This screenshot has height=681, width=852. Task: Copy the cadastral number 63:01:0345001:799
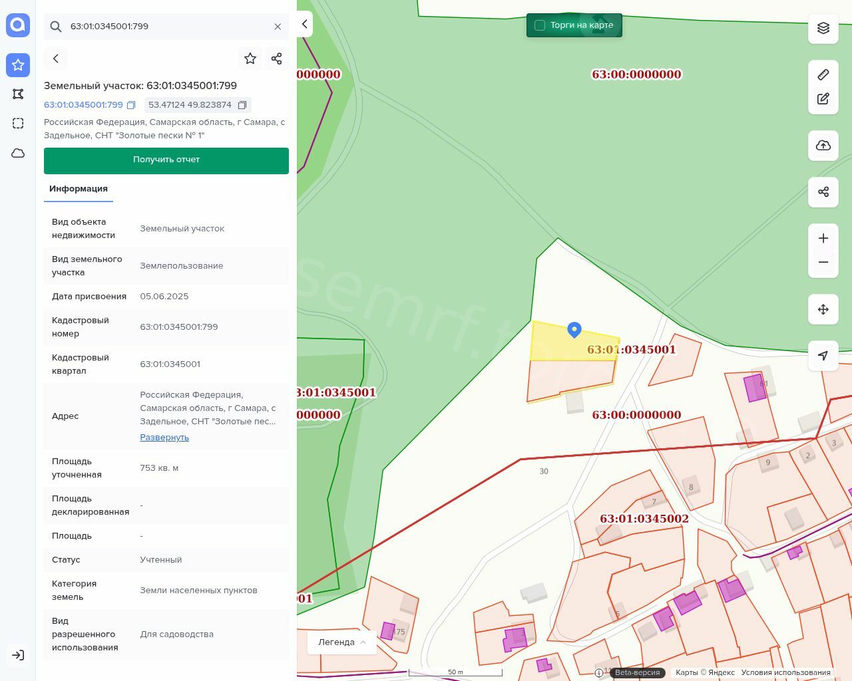(x=131, y=105)
